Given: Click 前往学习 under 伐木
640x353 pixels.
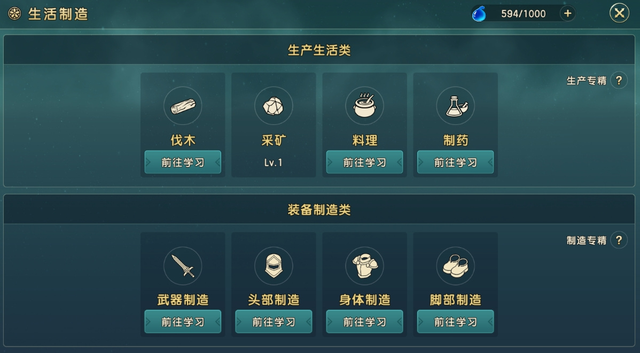Looking at the screenshot, I should 183,162.
